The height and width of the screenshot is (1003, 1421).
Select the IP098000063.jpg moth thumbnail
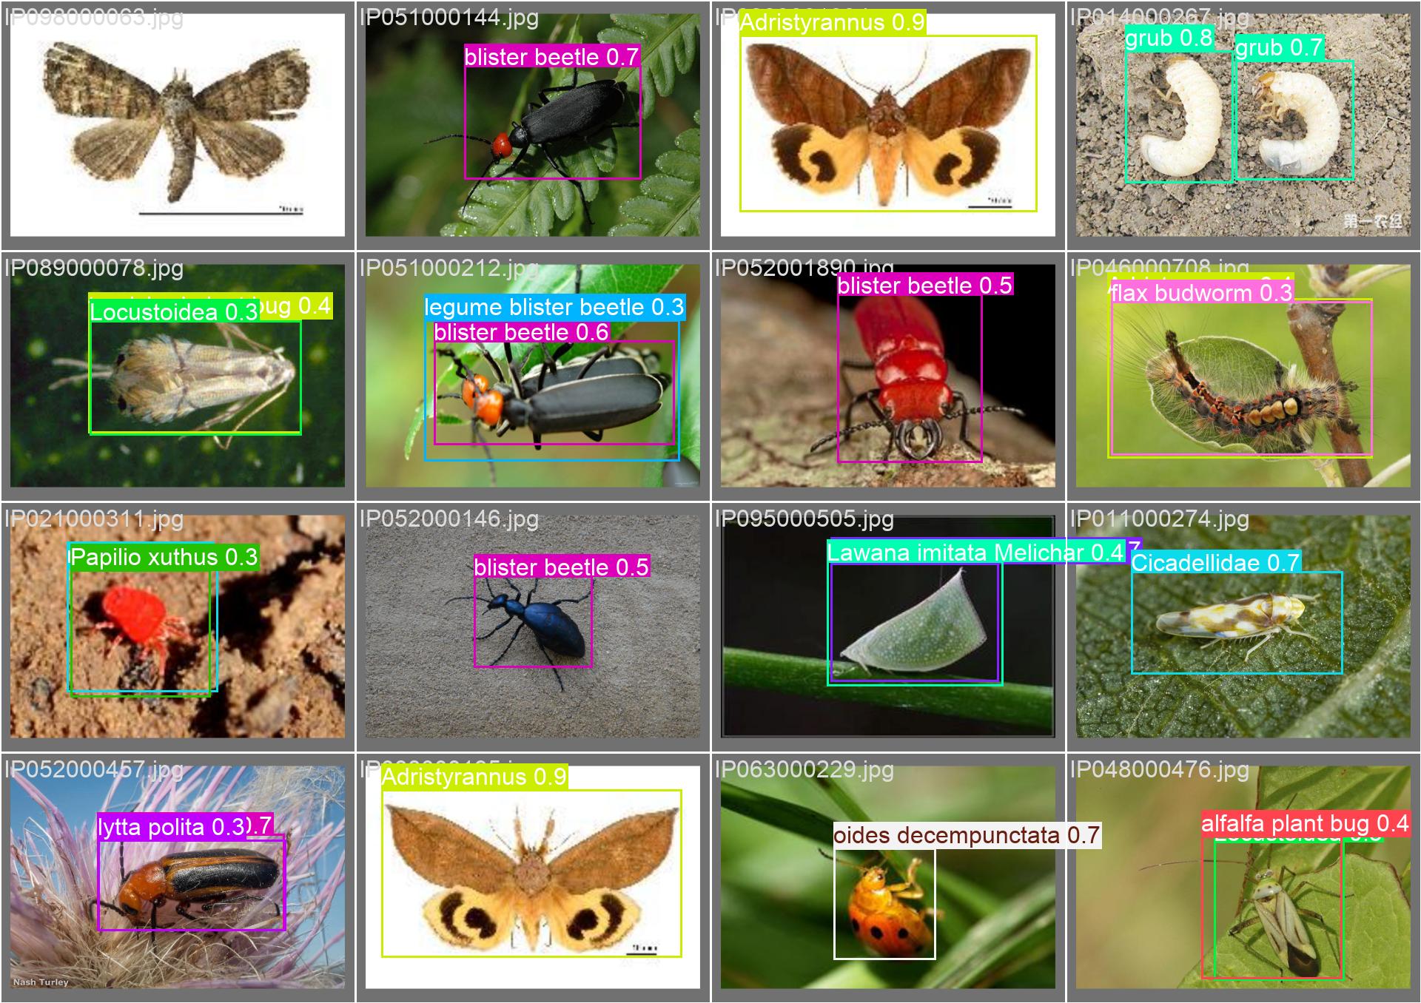[x=177, y=125]
